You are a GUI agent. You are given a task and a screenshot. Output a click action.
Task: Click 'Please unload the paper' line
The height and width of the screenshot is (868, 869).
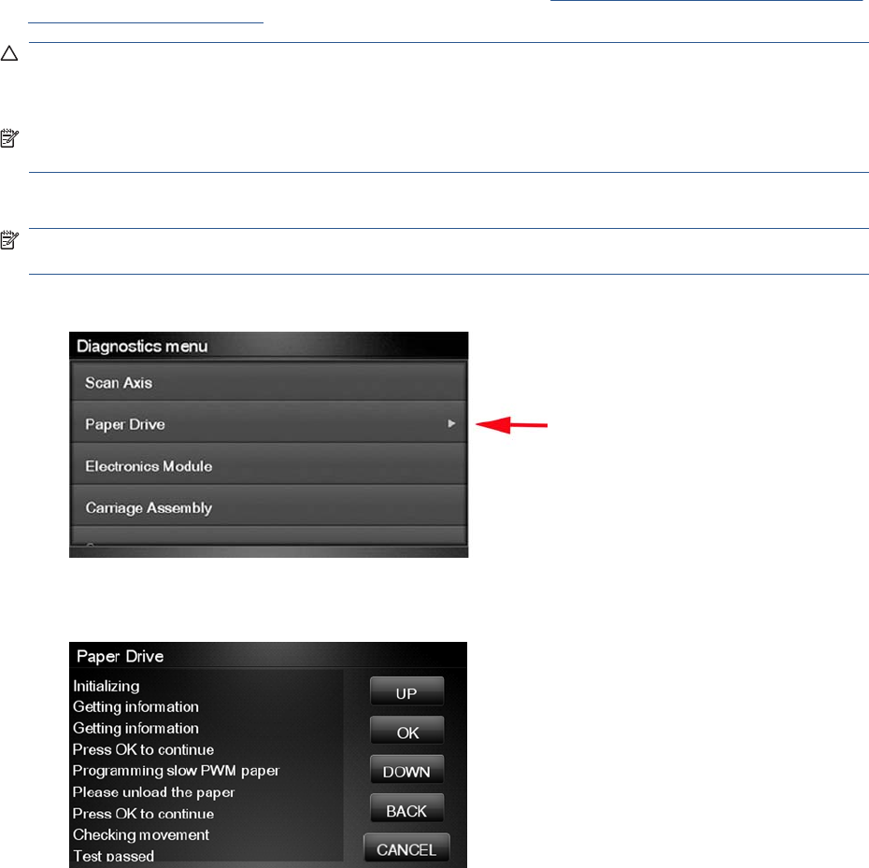click(x=153, y=792)
